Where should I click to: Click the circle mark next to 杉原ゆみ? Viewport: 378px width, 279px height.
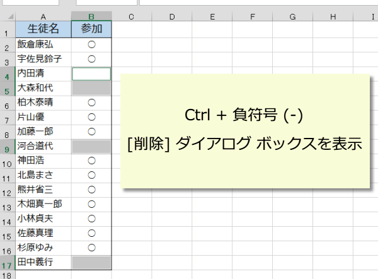tap(91, 248)
